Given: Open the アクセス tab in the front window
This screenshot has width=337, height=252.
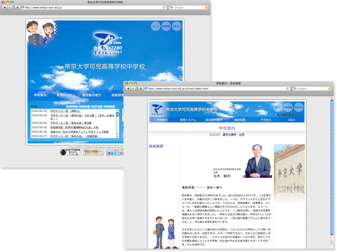Looking at the screenshot, I should click(265, 120).
